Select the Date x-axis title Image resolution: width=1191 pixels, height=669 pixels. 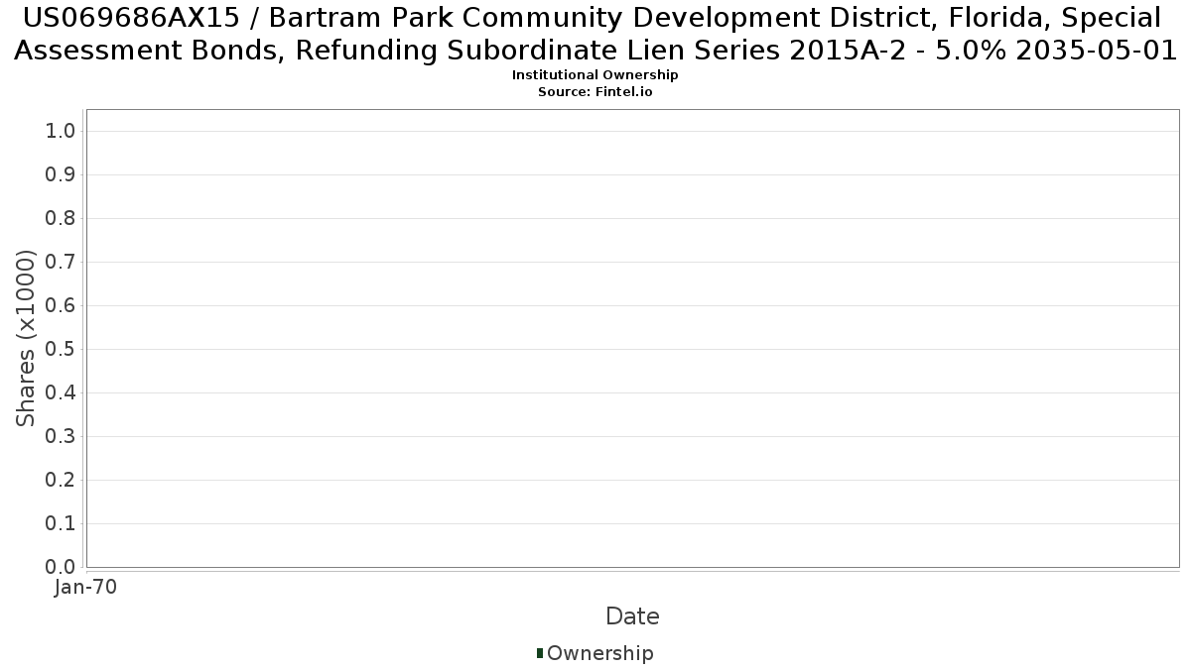click(632, 616)
